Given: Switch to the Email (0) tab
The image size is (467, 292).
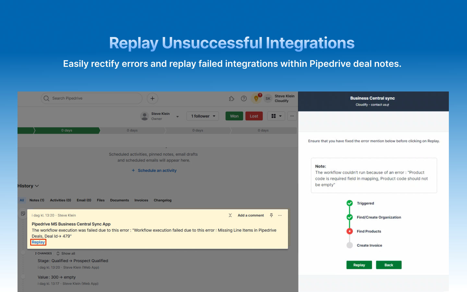Looking at the screenshot, I should [84, 200].
